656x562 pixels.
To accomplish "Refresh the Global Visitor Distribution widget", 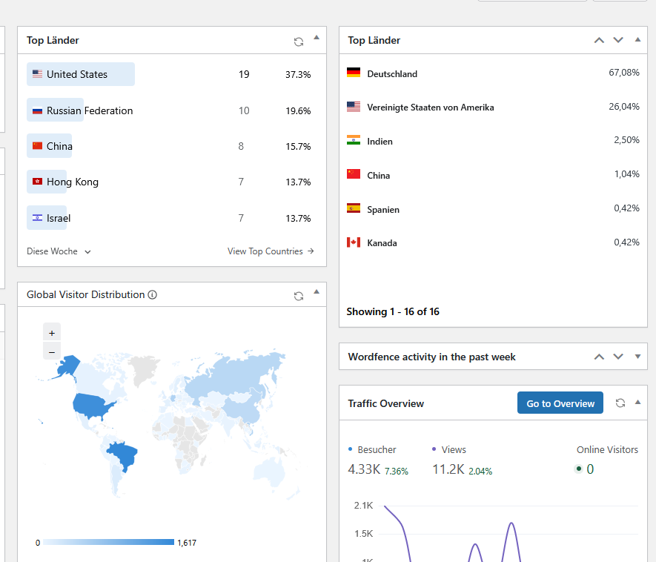I will coord(298,296).
